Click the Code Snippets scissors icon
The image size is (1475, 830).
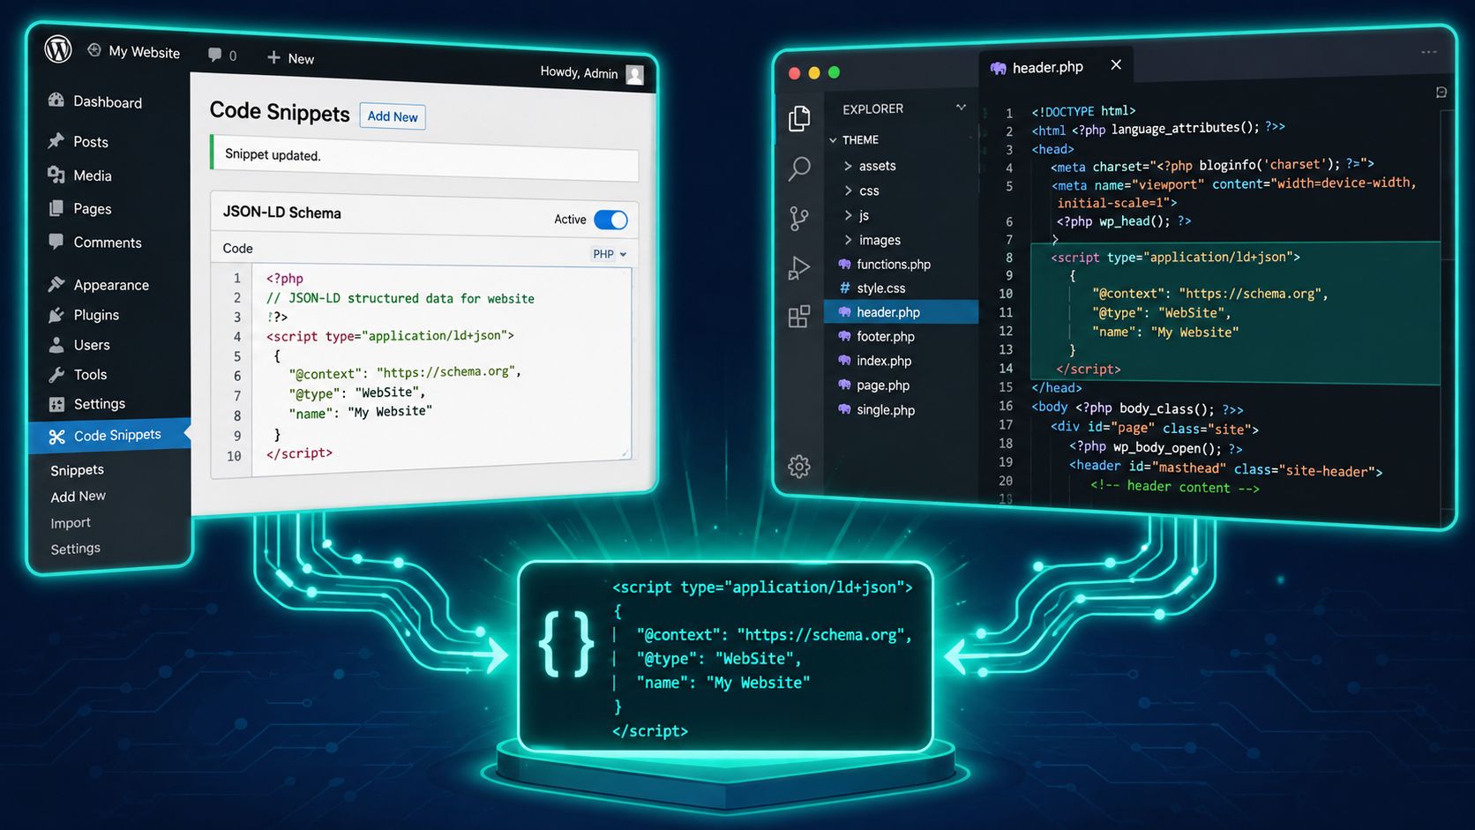[x=57, y=437]
